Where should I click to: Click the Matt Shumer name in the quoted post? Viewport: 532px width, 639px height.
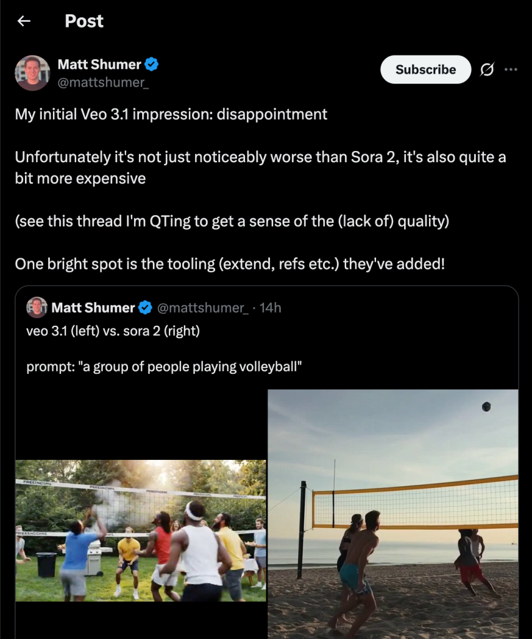tap(93, 308)
